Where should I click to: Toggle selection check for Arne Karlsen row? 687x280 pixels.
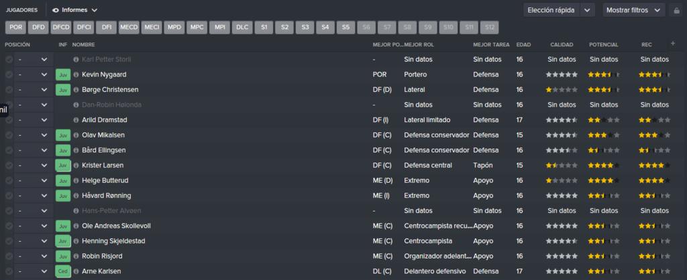point(9,271)
